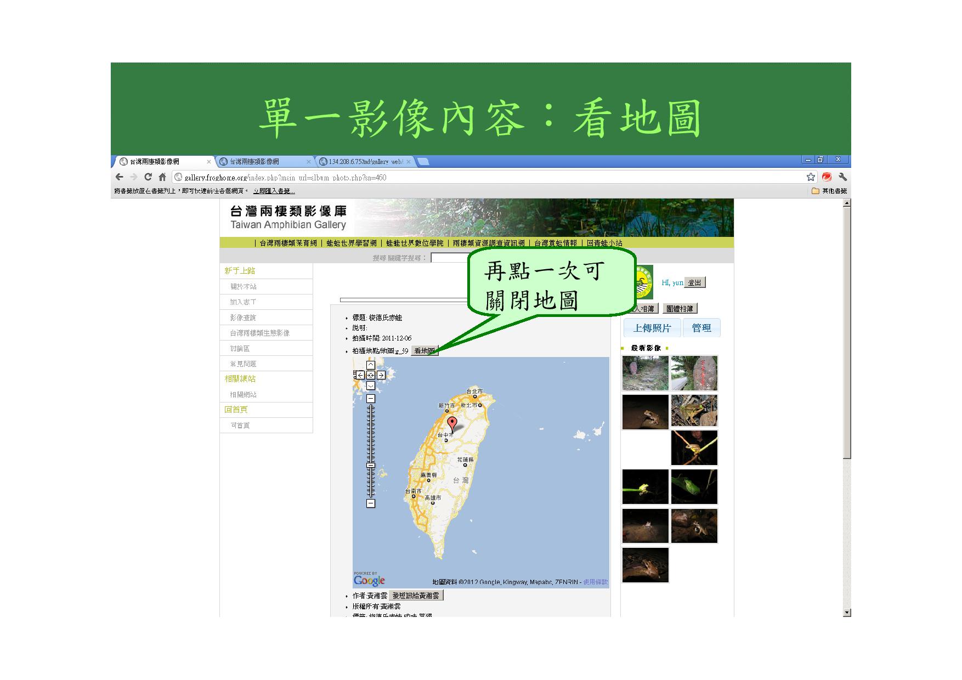Click the map zoom slider handle
Image resolution: width=962 pixels, height=680 pixels.
371,466
